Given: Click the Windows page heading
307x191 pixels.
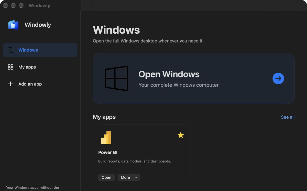Looking at the screenshot, I should pyautogui.click(x=116, y=30).
